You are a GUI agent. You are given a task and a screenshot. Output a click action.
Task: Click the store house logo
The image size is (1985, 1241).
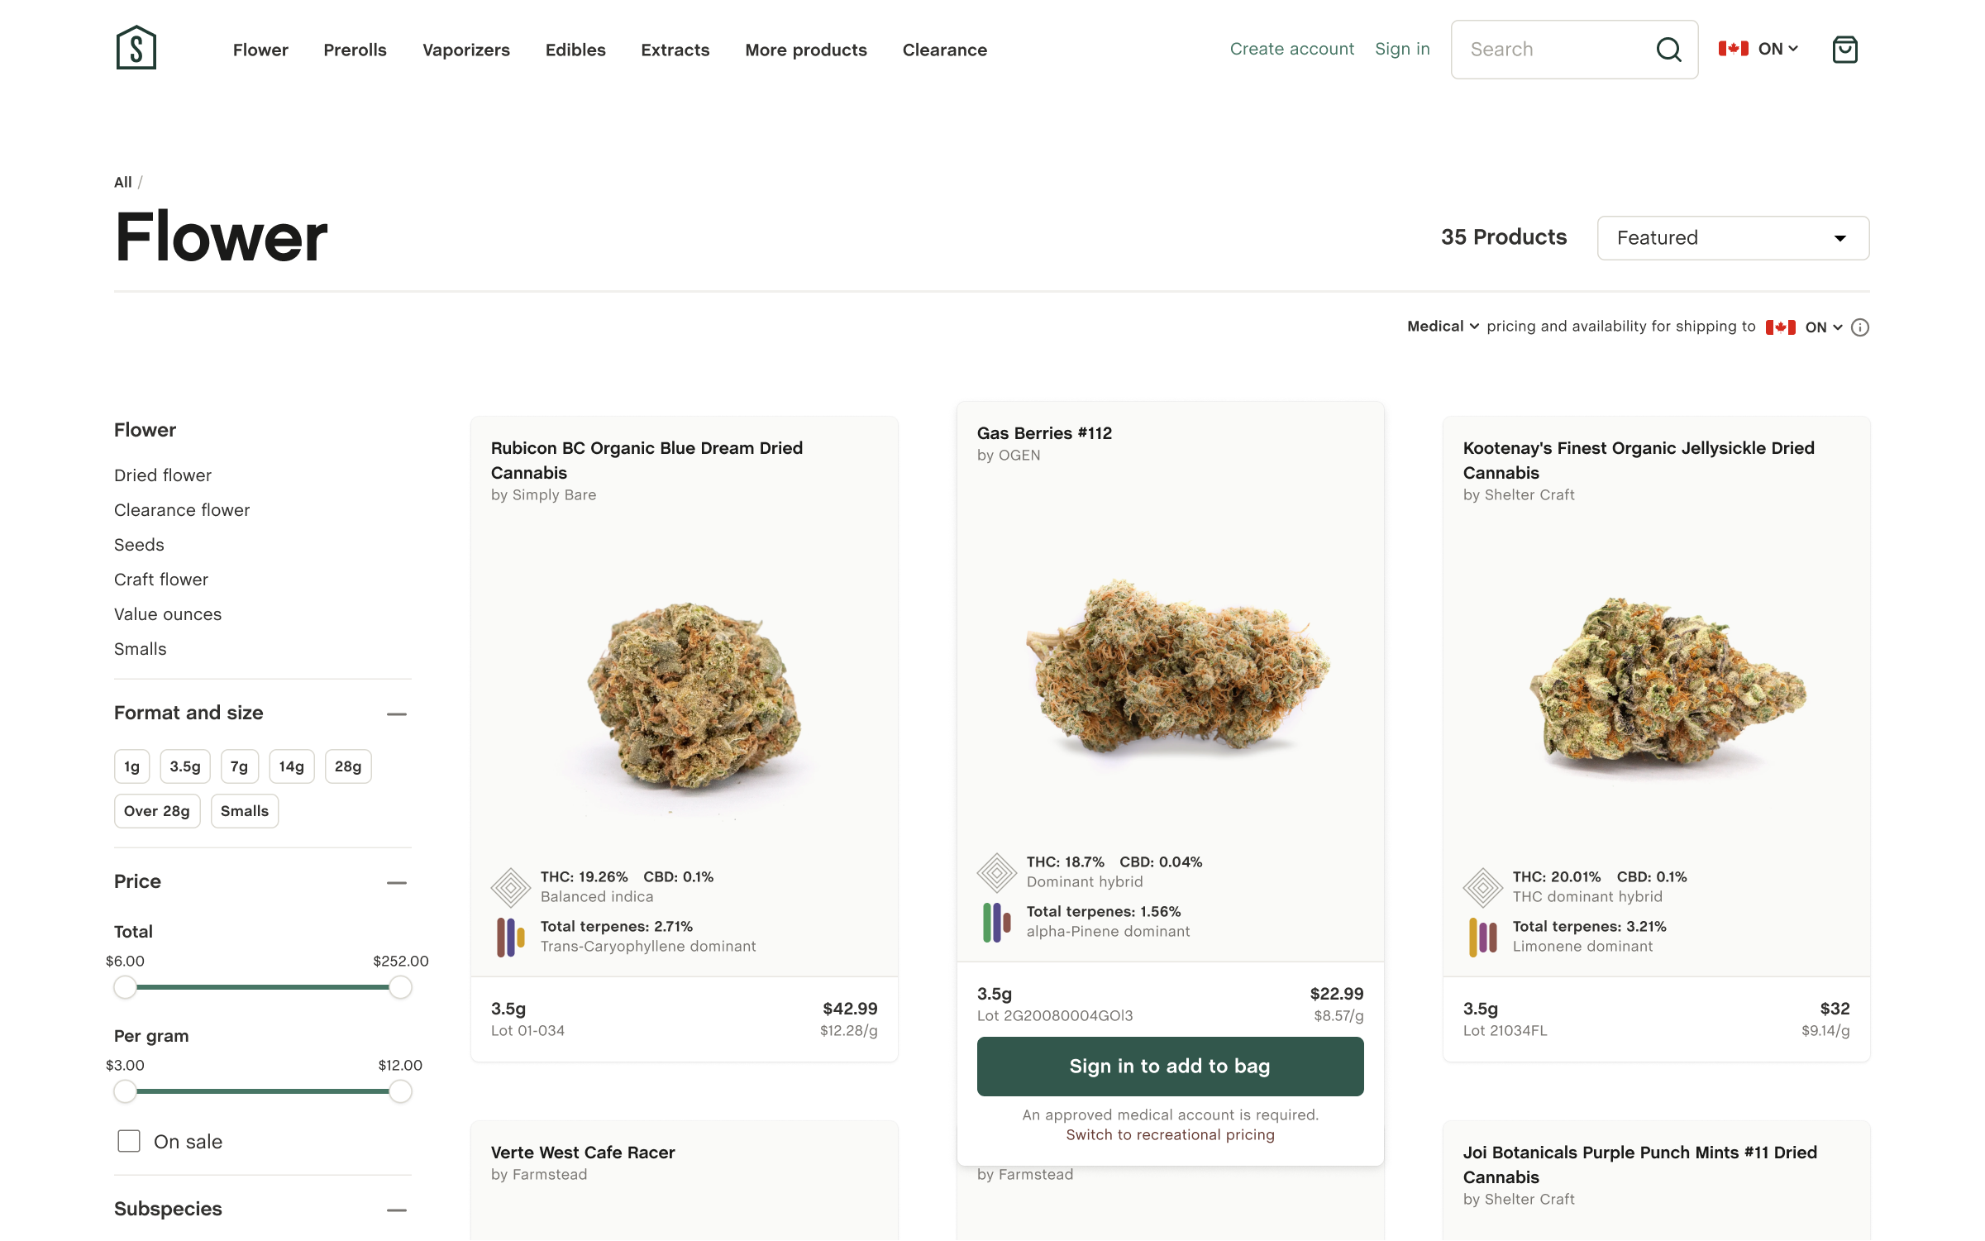tap(136, 47)
